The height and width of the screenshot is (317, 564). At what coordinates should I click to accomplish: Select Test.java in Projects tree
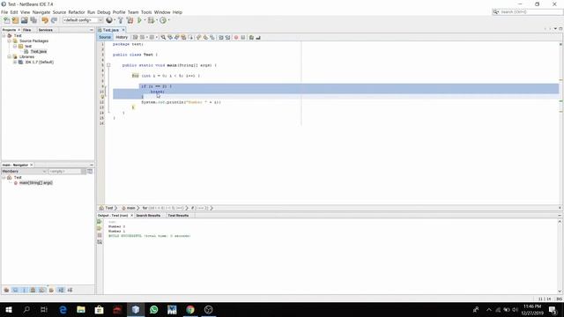click(39, 51)
